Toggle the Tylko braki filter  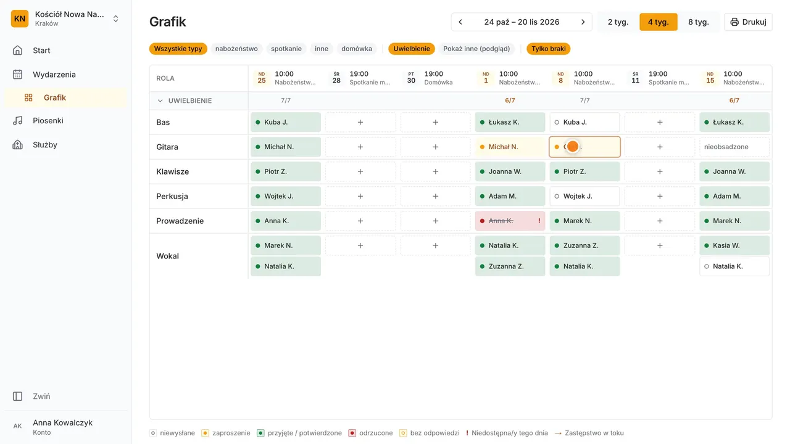pyautogui.click(x=549, y=49)
